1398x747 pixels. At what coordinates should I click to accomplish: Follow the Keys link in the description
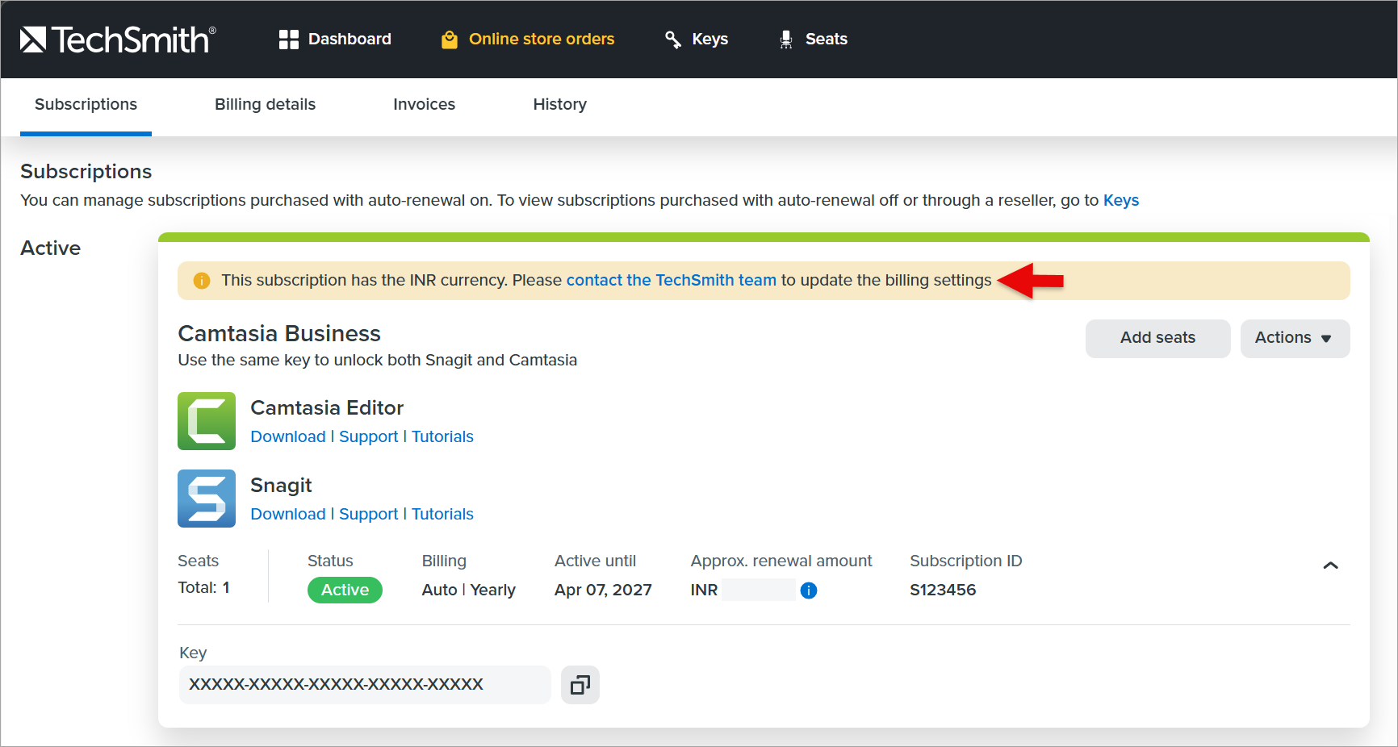pyautogui.click(x=1121, y=200)
